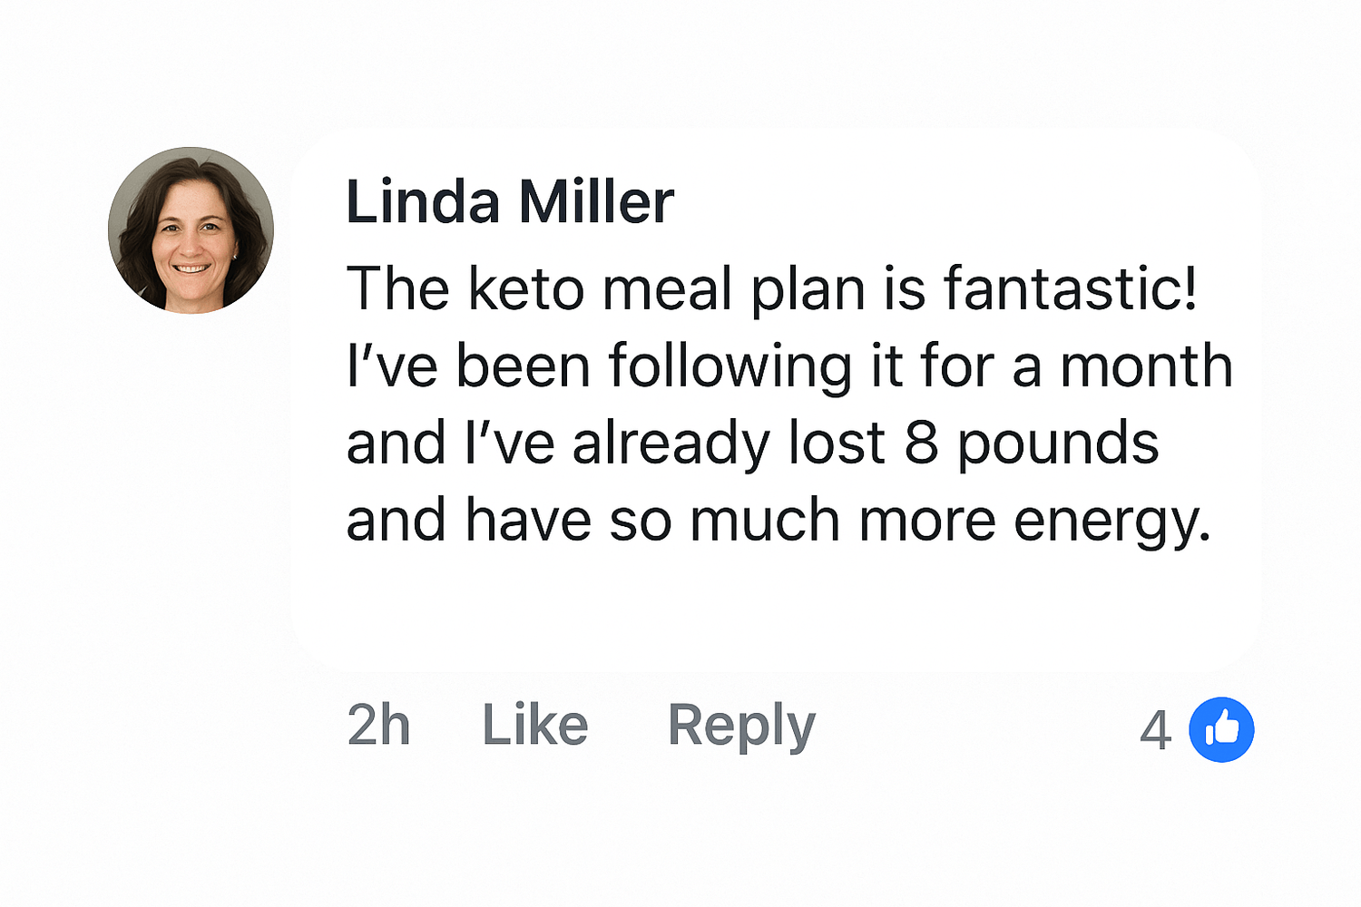Click the Like button under the comment

[535, 725]
